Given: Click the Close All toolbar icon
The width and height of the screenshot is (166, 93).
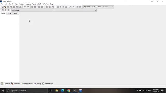Looking at the screenshot, I should coord(17,7).
